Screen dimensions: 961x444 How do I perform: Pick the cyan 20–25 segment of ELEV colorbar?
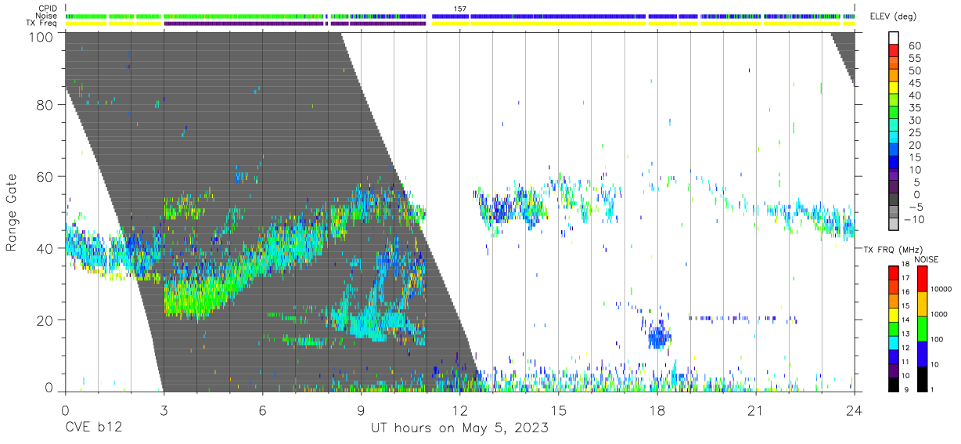pos(894,139)
